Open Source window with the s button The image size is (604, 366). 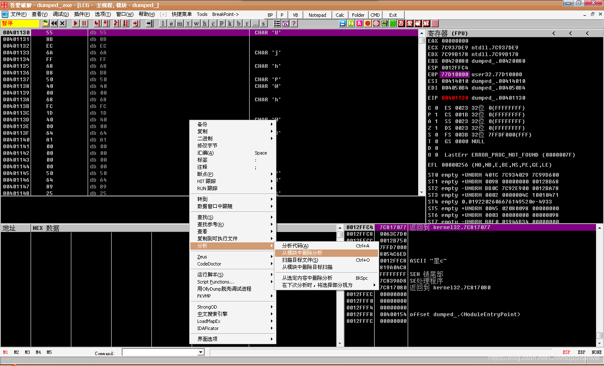(x=263, y=23)
